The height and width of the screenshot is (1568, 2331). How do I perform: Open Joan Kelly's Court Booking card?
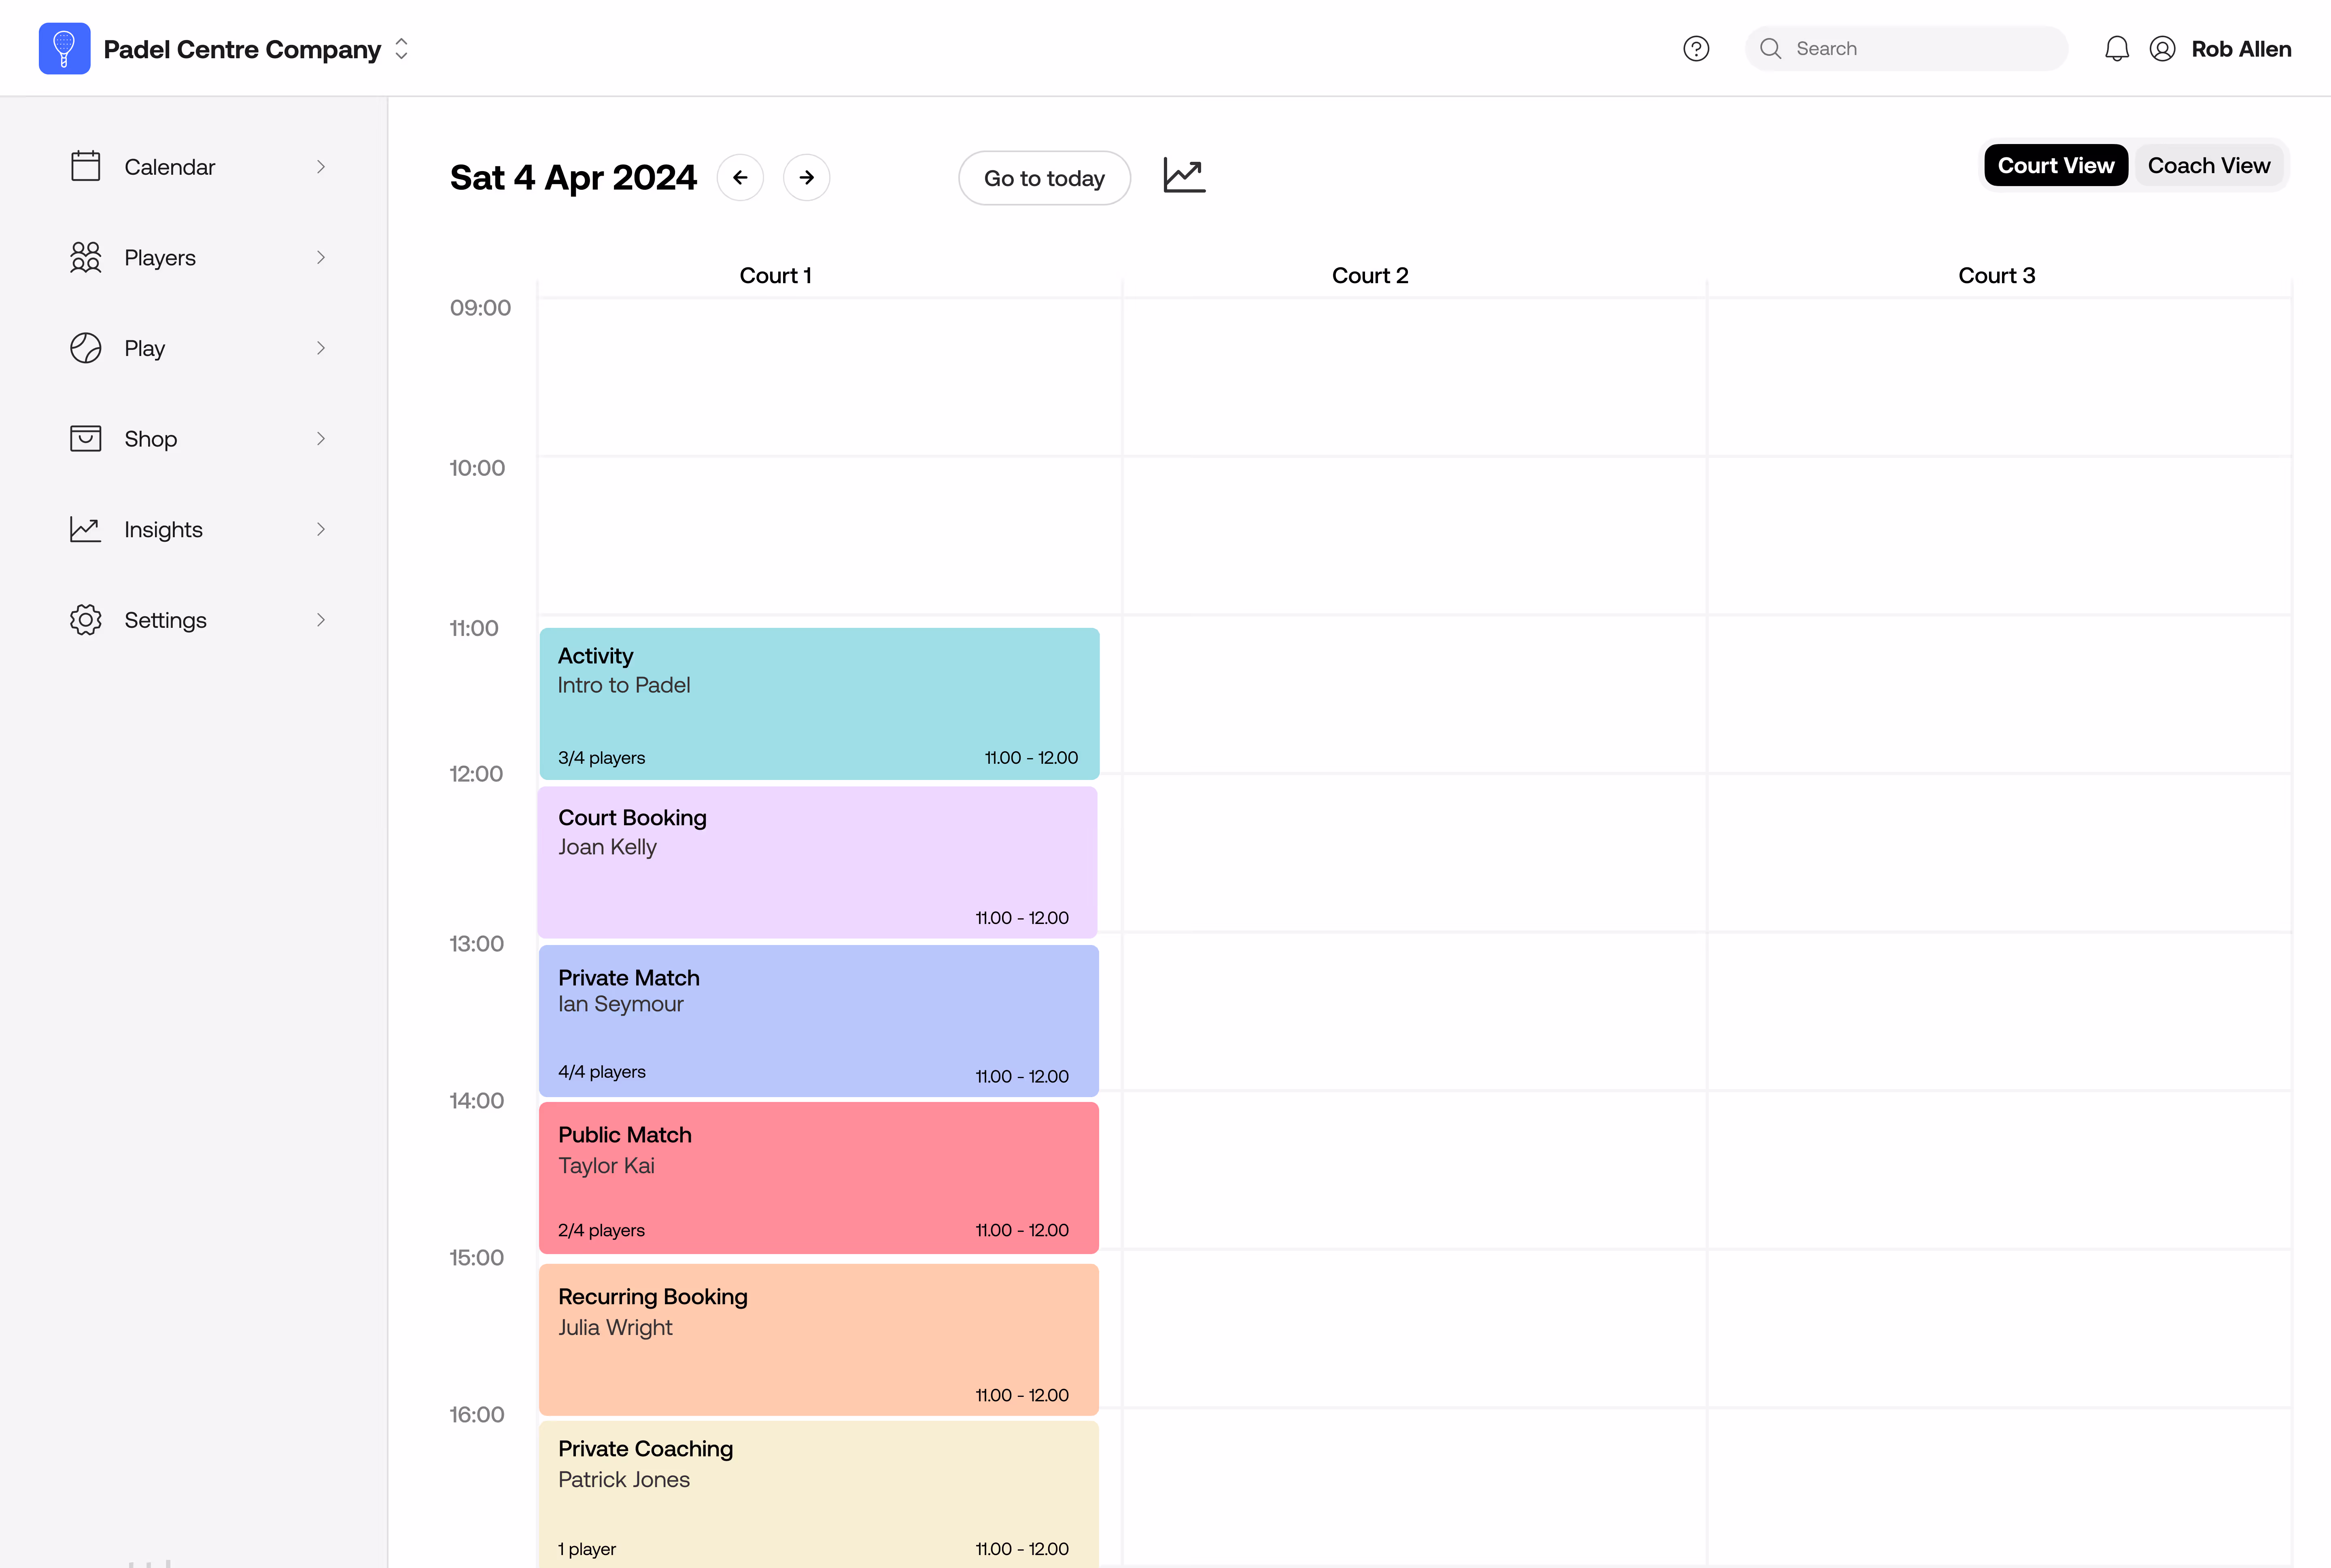(818, 862)
